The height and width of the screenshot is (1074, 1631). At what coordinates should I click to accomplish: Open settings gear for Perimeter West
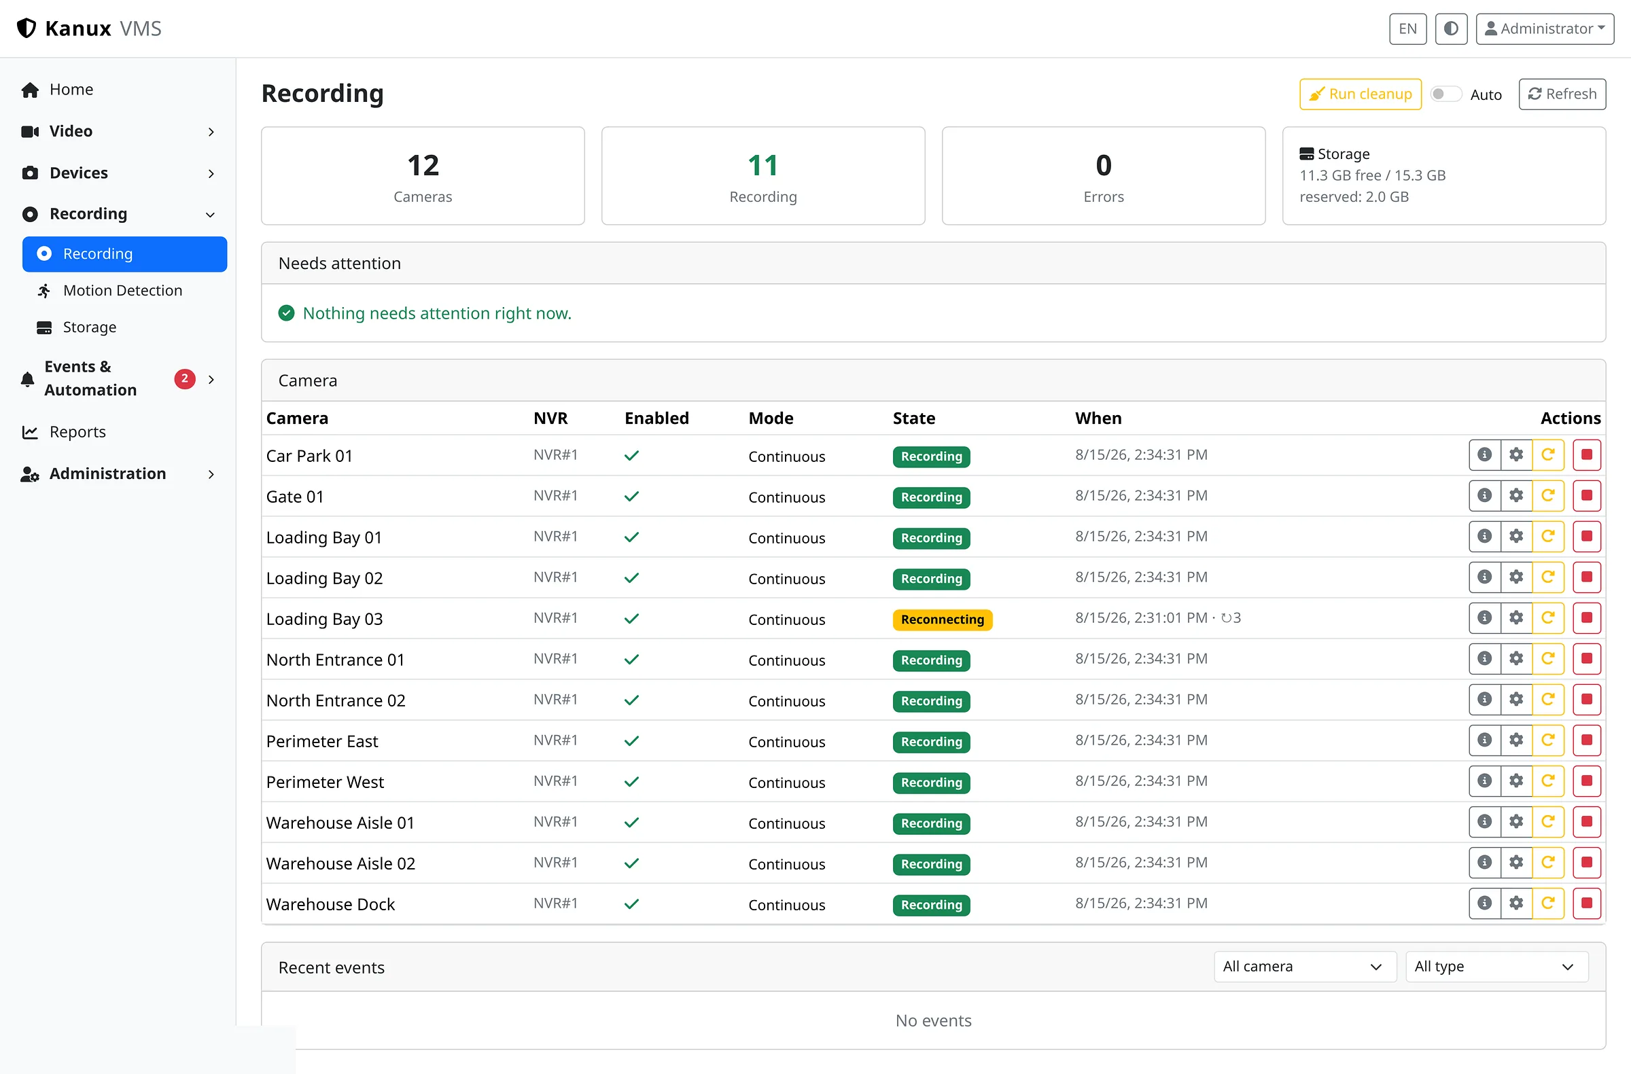pyautogui.click(x=1516, y=781)
